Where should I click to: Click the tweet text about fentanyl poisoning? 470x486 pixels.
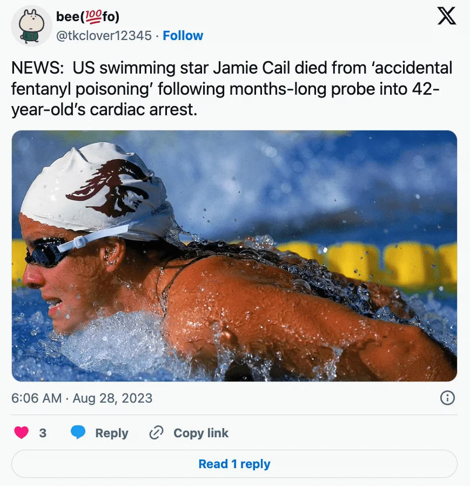click(x=232, y=88)
